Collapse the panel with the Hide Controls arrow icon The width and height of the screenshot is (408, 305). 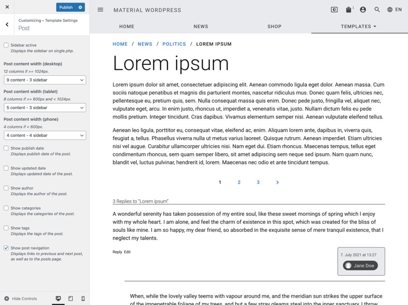[x=7, y=299]
